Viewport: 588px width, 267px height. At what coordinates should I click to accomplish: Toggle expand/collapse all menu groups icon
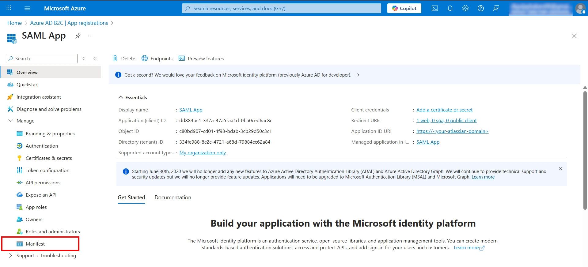[x=84, y=58]
